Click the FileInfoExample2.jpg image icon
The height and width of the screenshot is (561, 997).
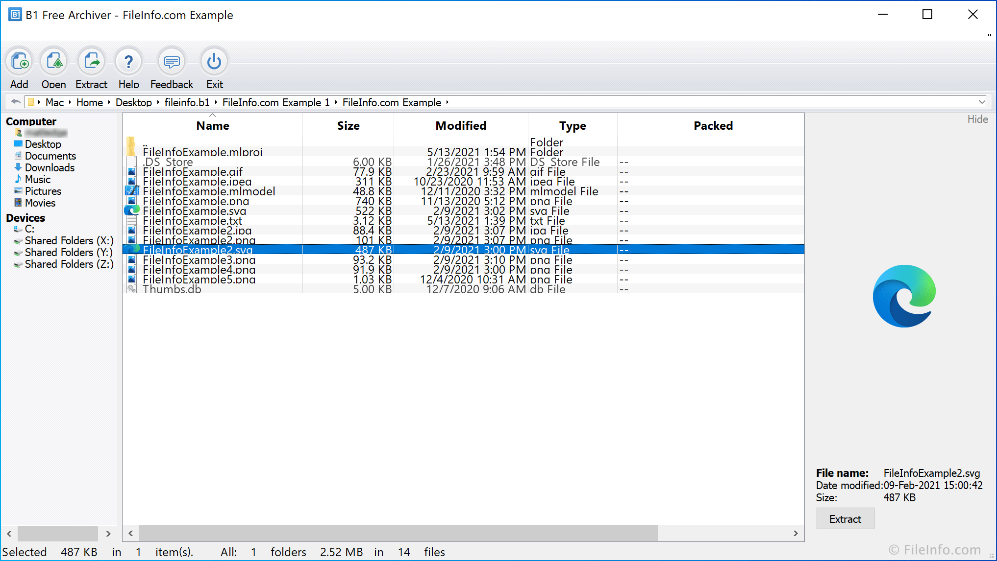pyautogui.click(x=131, y=231)
